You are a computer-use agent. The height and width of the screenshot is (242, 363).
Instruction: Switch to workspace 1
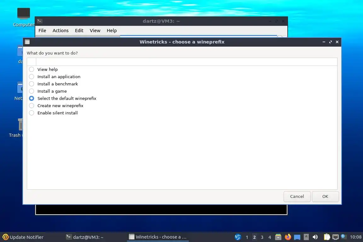click(x=247, y=237)
